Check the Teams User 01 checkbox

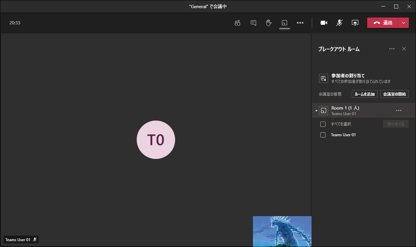click(323, 135)
